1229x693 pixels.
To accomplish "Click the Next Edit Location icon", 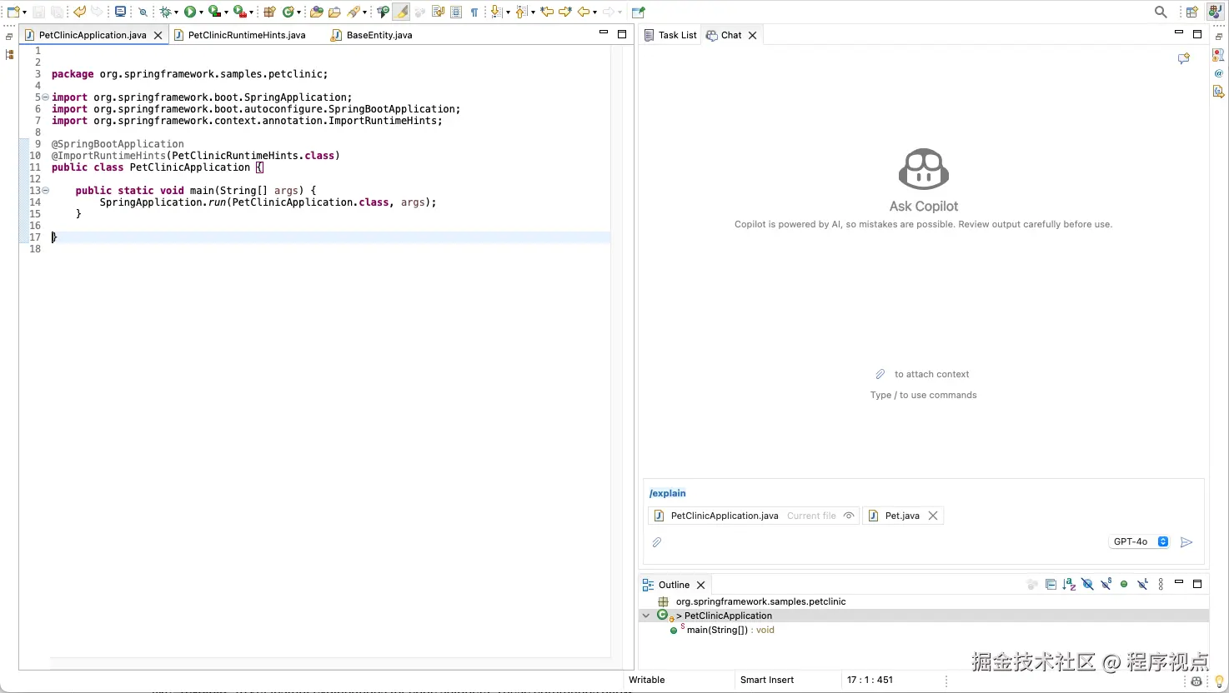I will click(565, 12).
